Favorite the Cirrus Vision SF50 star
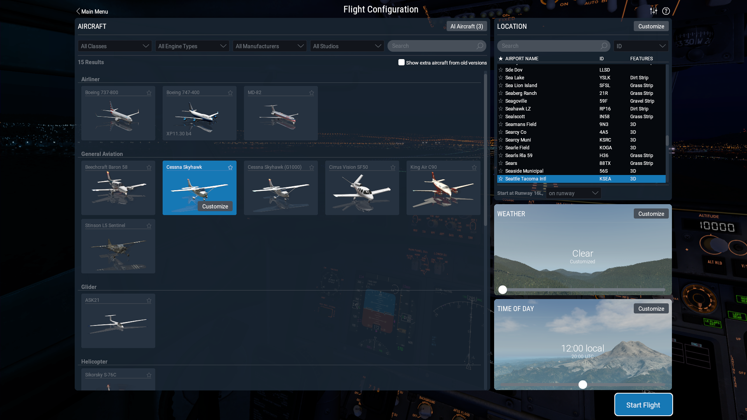 tap(393, 167)
